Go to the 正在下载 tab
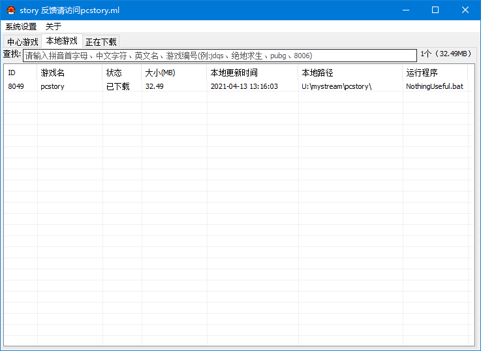 (x=101, y=42)
